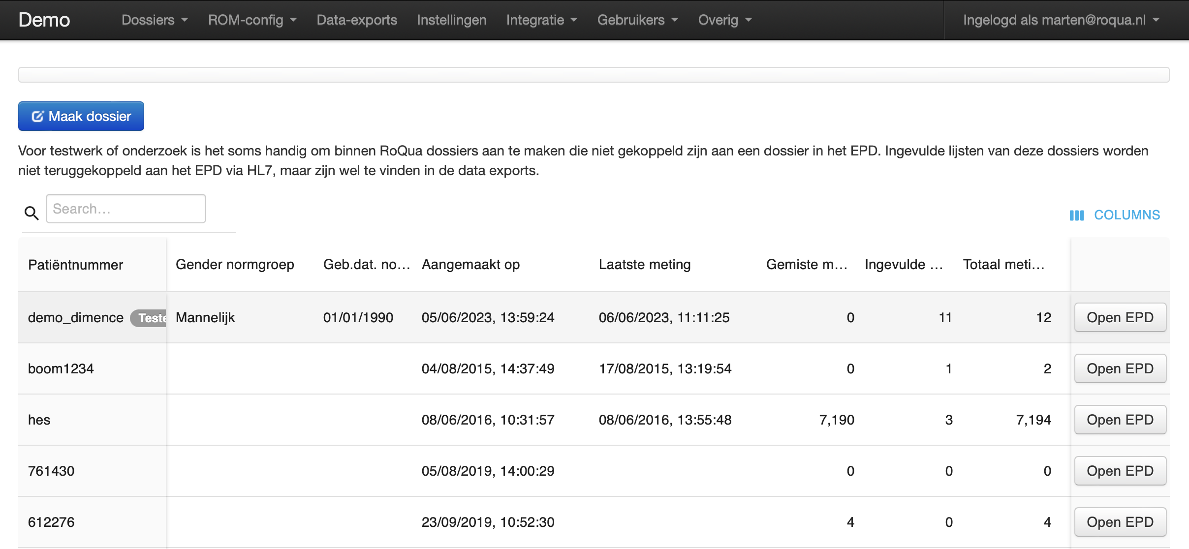
Task: Sort by Aangemaakt op column
Action: tap(470, 265)
